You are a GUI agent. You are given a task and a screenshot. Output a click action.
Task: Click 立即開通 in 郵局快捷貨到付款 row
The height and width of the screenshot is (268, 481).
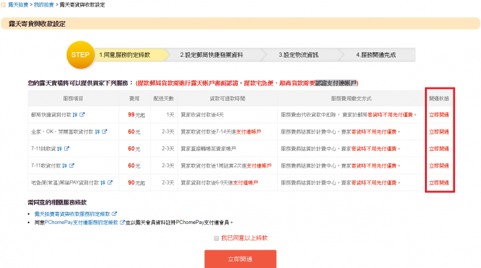pyautogui.click(x=439, y=115)
